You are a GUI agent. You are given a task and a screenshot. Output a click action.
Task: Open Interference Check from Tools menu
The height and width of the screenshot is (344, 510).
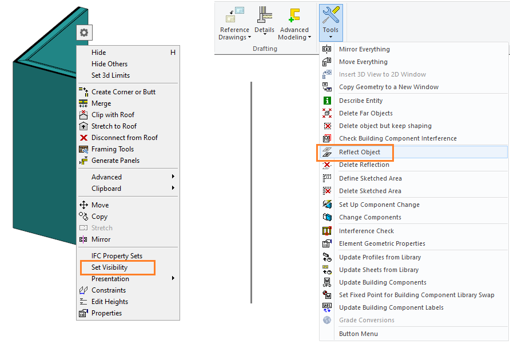click(x=366, y=231)
